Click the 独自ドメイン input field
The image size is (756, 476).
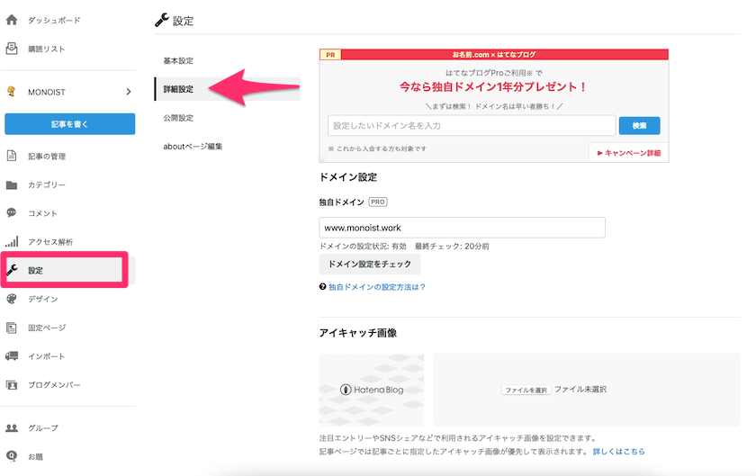point(462,227)
